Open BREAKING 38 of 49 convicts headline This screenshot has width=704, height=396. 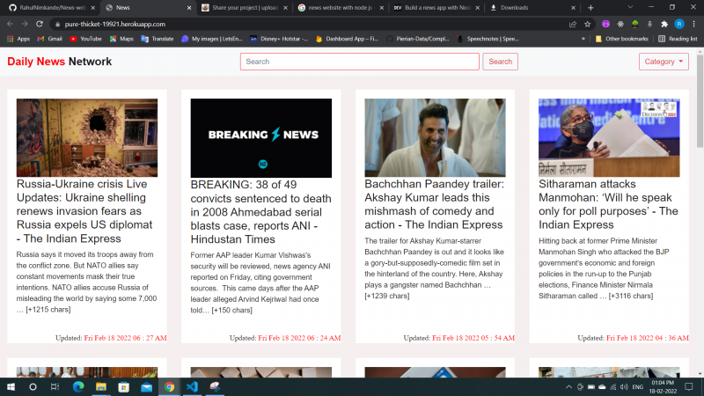click(x=260, y=212)
